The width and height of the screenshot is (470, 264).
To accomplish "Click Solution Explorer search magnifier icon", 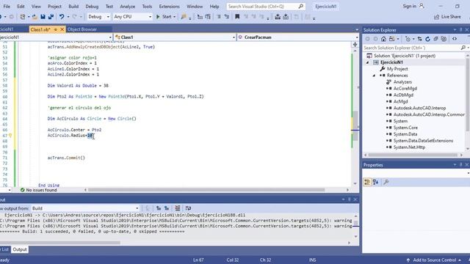I will (463, 48).
